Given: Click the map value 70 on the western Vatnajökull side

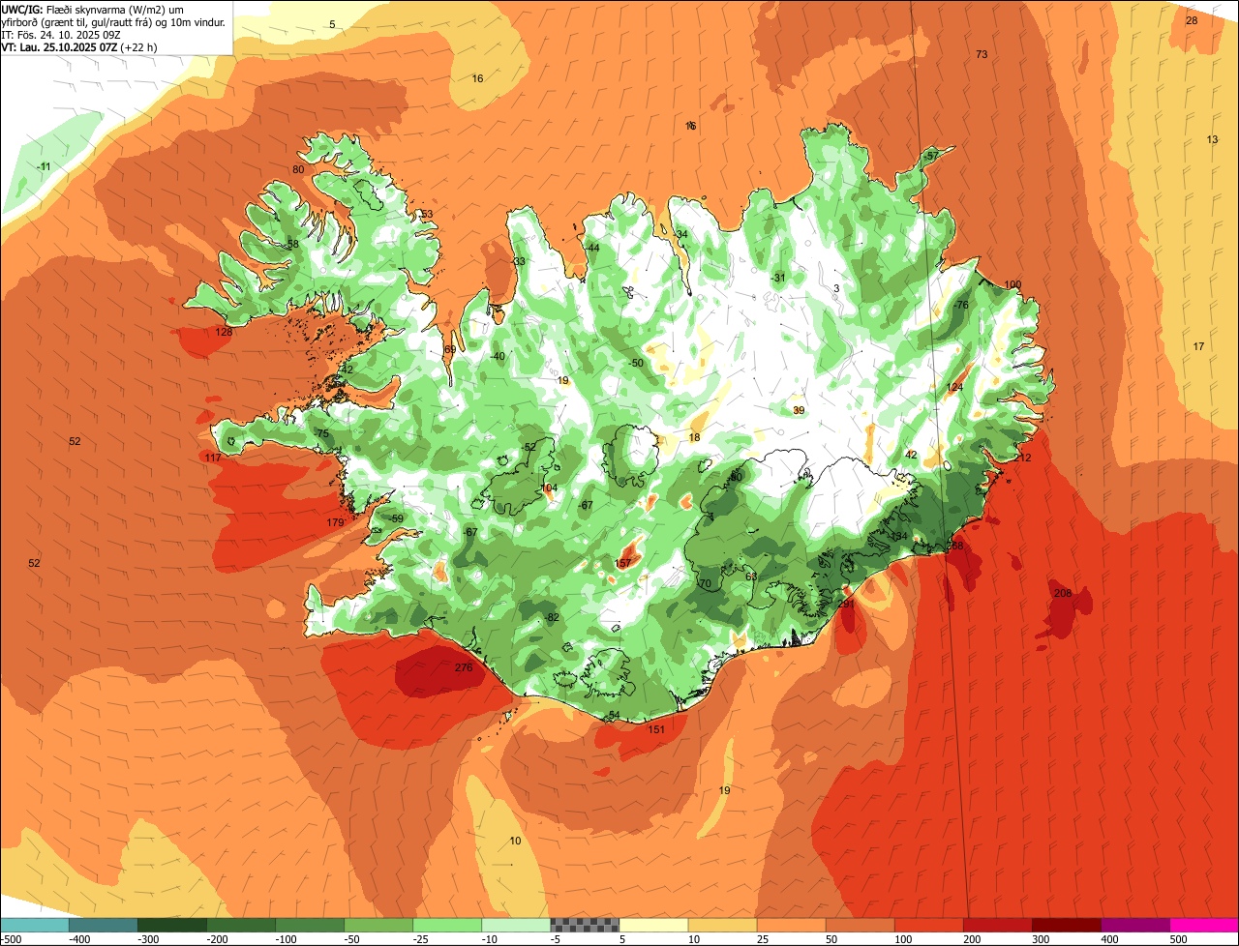Looking at the screenshot, I should 705,584.
